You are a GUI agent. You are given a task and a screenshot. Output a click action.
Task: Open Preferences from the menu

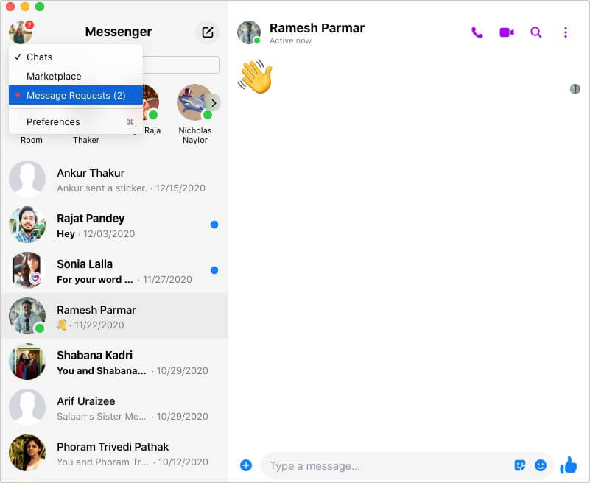(x=76, y=122)
